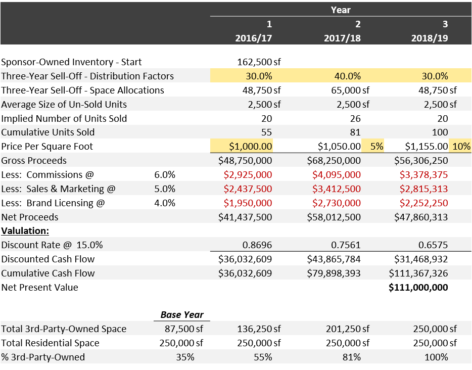Click the Cumulative Cash Flow $111,367,326 cell
Viewport: 472px width, 370px height.
coord(418,273)
